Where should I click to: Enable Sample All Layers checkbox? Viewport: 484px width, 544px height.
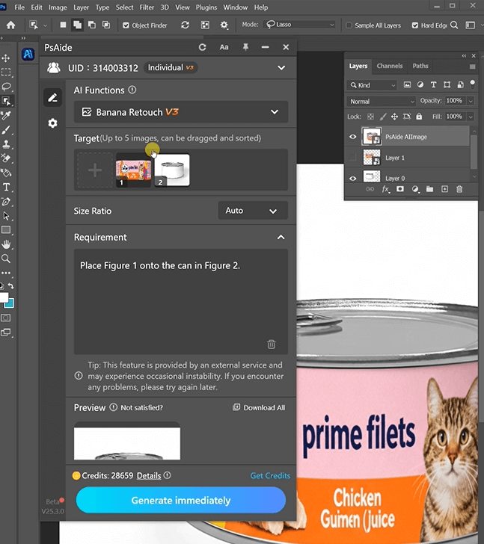click(x=349, y=25)
